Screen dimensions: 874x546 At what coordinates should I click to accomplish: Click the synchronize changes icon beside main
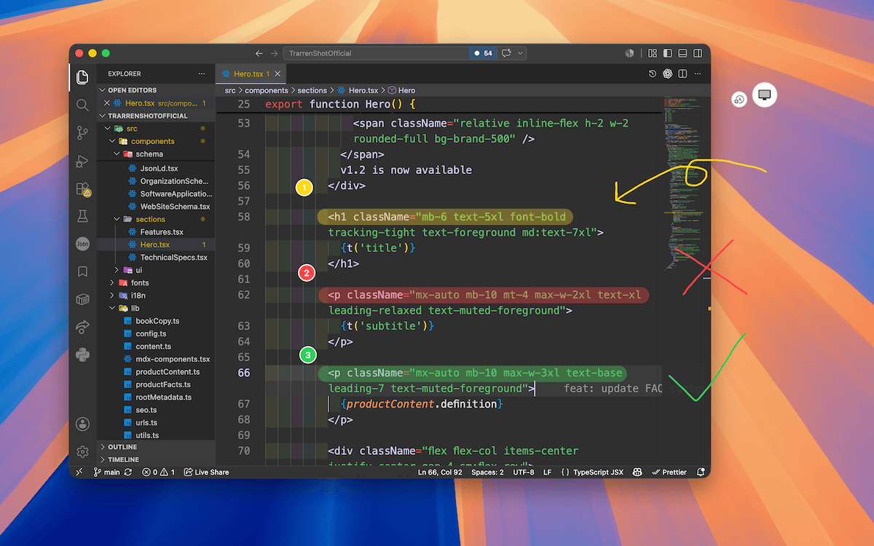(x=128, y=472)
